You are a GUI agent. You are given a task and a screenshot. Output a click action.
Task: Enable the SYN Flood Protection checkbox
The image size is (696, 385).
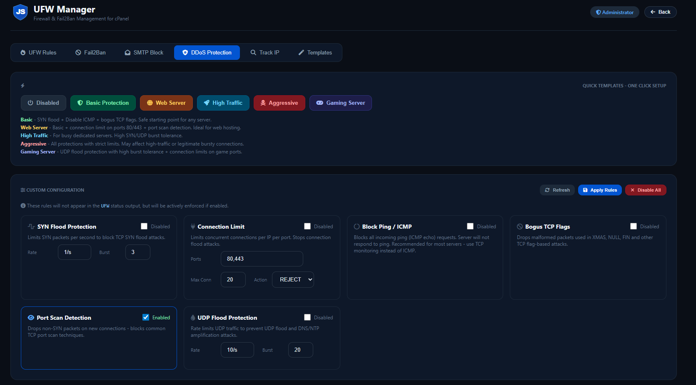(144, 226)
